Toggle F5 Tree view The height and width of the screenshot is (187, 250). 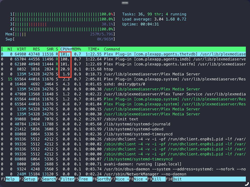coord(83,179)
